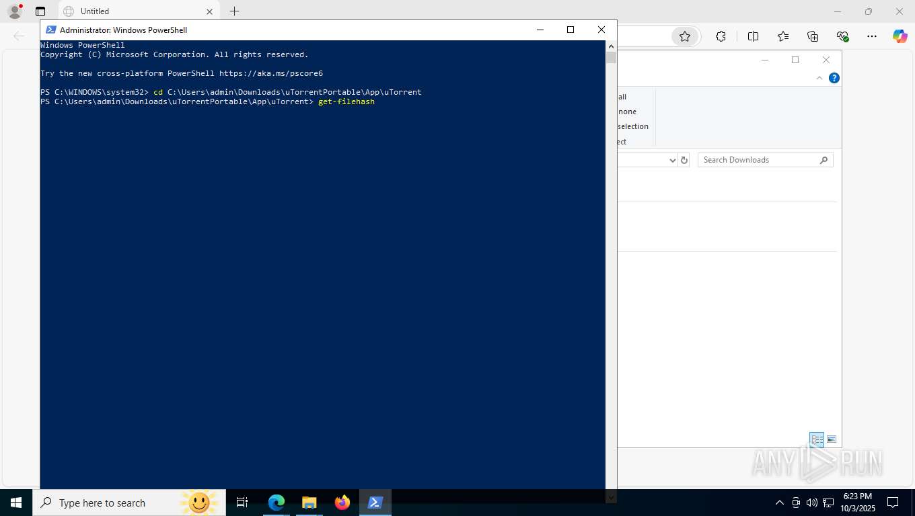
Task: Open Microsoft Edge from taskbar
Action: click(277, 503)
